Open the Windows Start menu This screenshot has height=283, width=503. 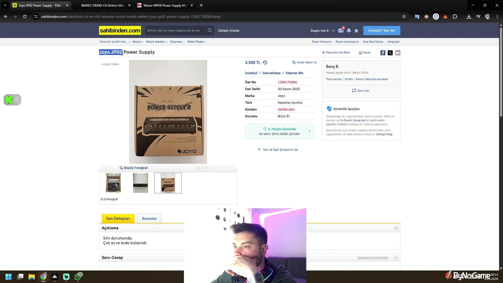click(8, 277)
